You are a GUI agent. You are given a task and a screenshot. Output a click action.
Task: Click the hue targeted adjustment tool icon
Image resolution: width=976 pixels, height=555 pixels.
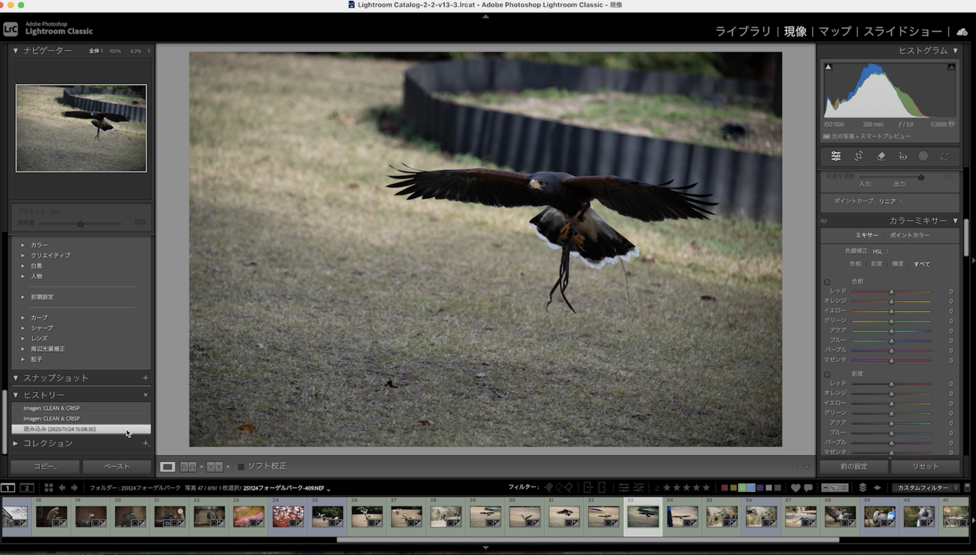coord(827,282)
